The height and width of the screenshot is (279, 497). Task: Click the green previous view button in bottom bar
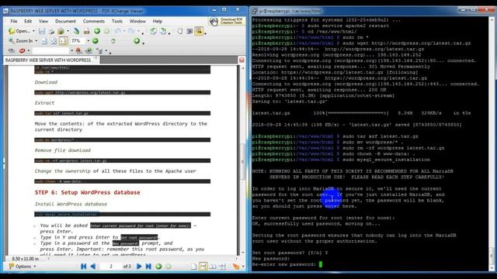(x=158, y=267)
